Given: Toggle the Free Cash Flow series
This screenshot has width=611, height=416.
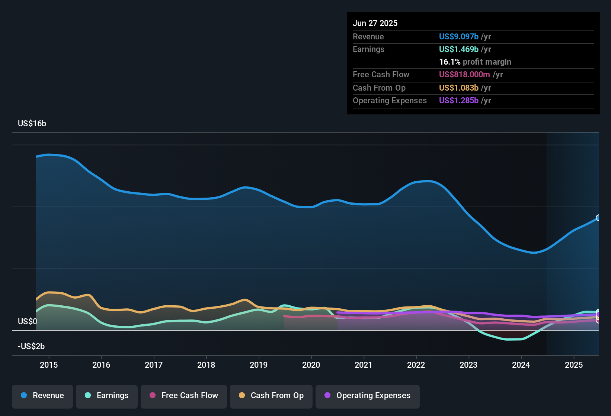Looking at the screenshot, I should [x=184, y=396].
